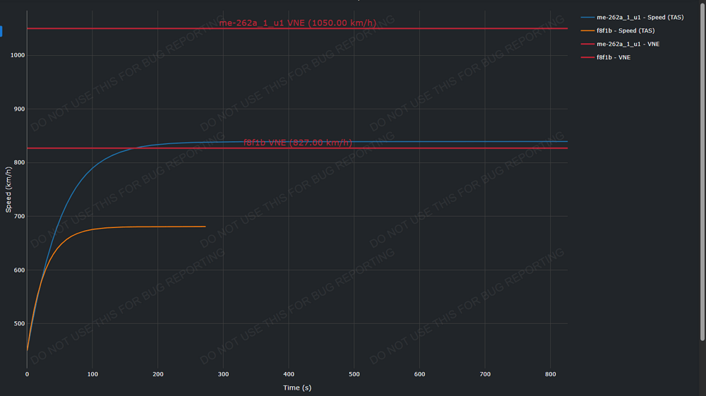706x396 pixels.
Task: Click the 900 y-axis tick label
Action: 19,109
